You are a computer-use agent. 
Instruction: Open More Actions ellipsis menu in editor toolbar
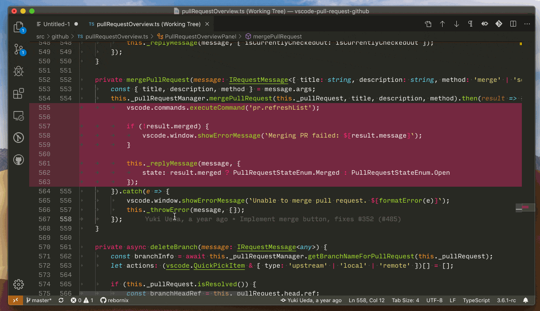(527, 24)
